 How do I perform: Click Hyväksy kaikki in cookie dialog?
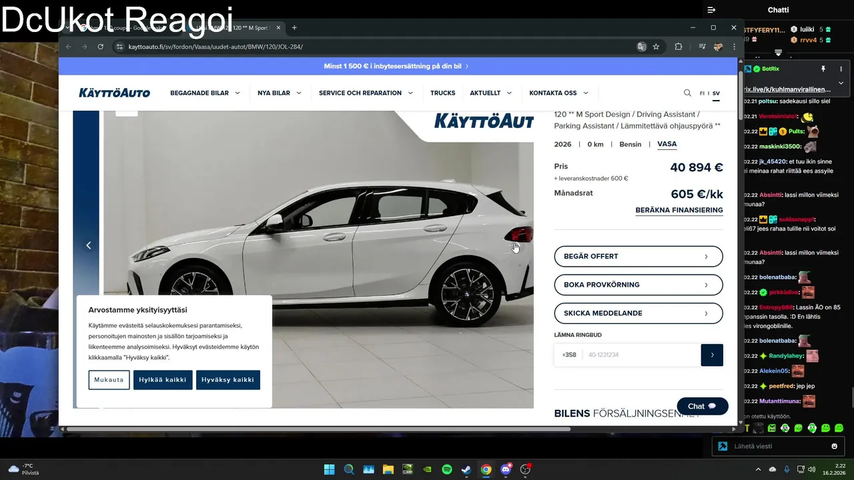pos(228,380)
